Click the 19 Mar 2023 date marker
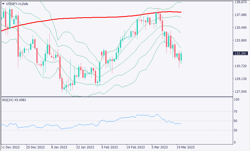The height and width of the screenshot is (151, 250). (x=185, y=147)
